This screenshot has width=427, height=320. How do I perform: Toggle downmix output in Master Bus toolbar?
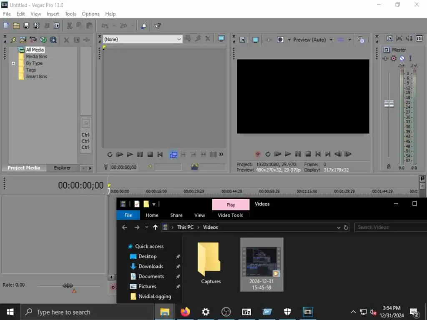(399, 38)
